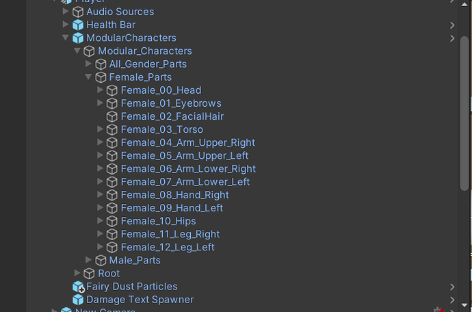Open the Health Bar prefab via right chevron

(452, 25)
